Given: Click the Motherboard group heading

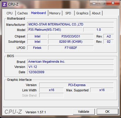Looking at the screenshot, I should pos(16,18).
